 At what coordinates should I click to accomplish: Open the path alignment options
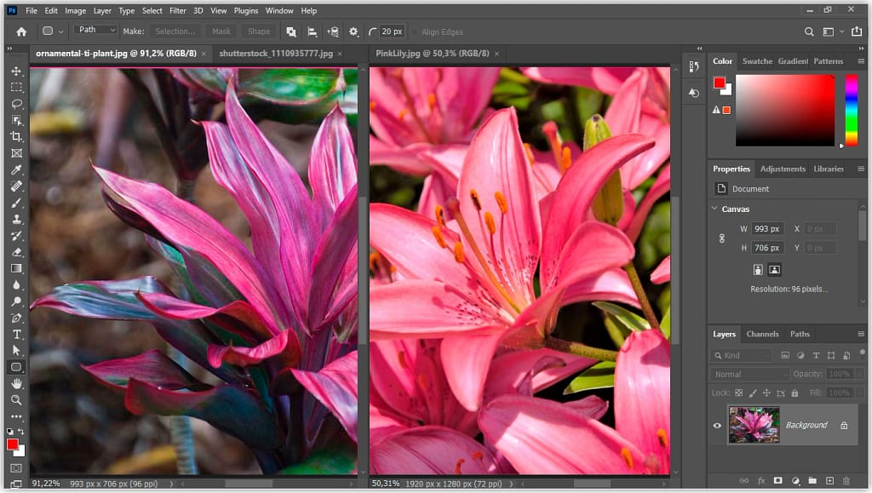312,32
